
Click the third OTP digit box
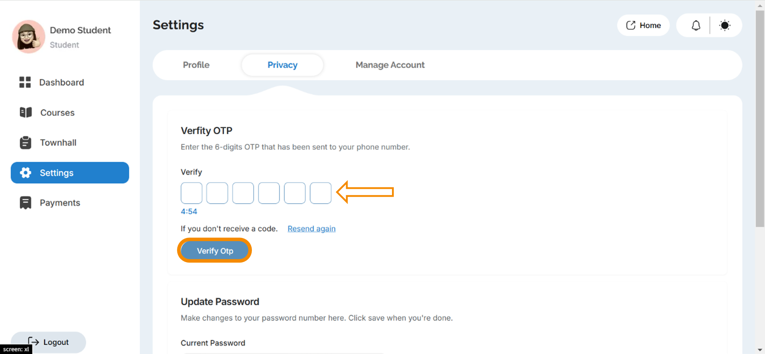point(243,193)
